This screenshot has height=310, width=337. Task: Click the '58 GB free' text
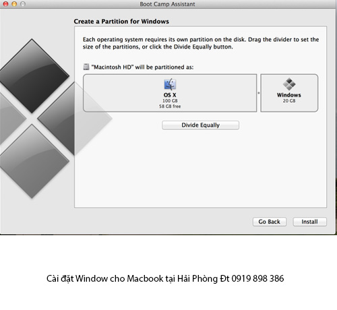pyautogui.click(x=170, y=106)
